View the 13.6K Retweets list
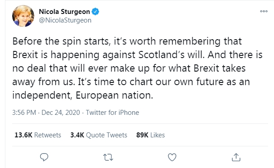 38,135
